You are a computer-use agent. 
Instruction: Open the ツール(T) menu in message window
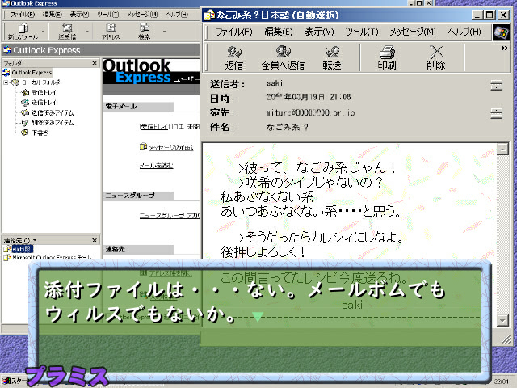click(x=357, y=32)
